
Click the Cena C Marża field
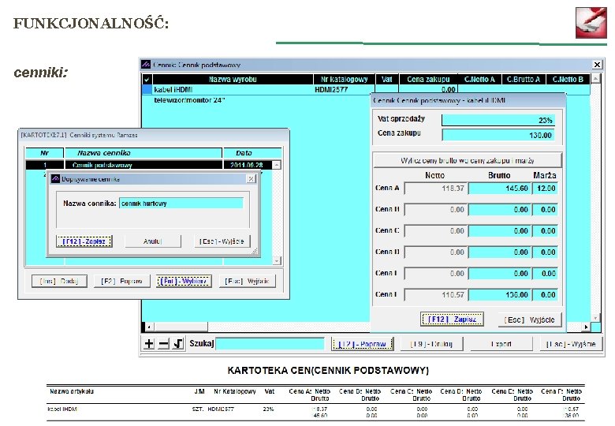(x=544, y=230)
